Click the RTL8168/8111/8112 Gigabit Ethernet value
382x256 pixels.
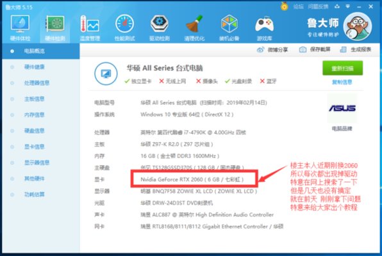[212, 227]
